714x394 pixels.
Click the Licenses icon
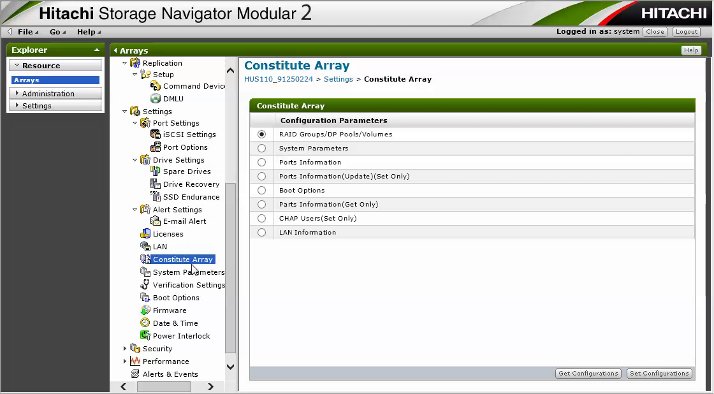click(145, 234)
